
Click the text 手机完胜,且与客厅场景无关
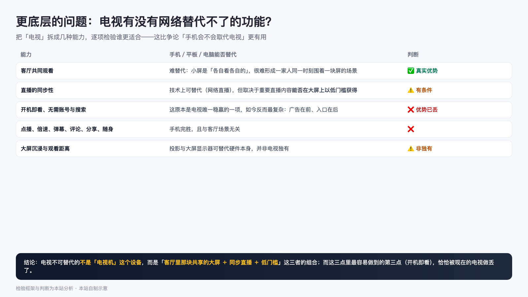click(x=205, y=129)
